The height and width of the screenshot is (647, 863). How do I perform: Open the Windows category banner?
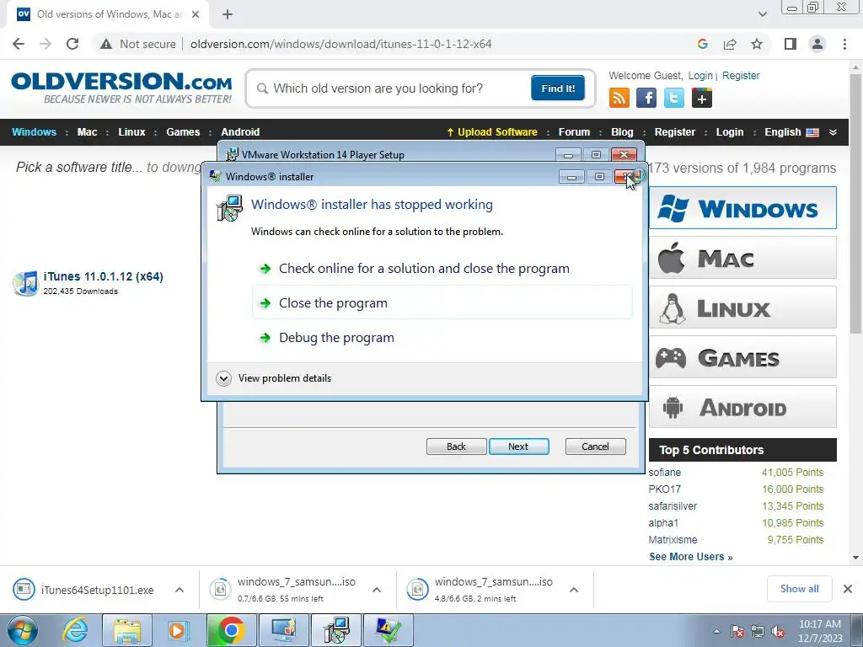742,208
